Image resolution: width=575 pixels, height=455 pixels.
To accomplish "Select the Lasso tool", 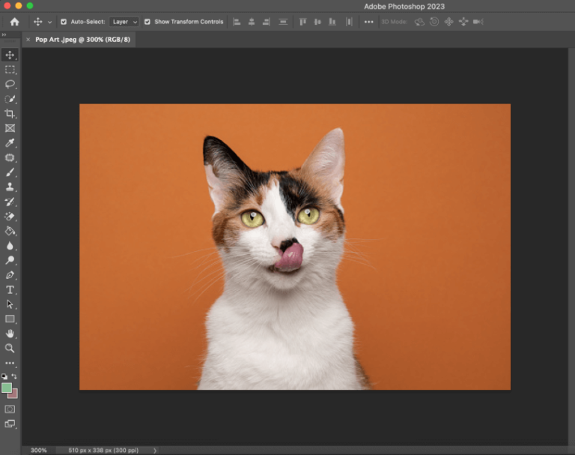I will [10, 84].
